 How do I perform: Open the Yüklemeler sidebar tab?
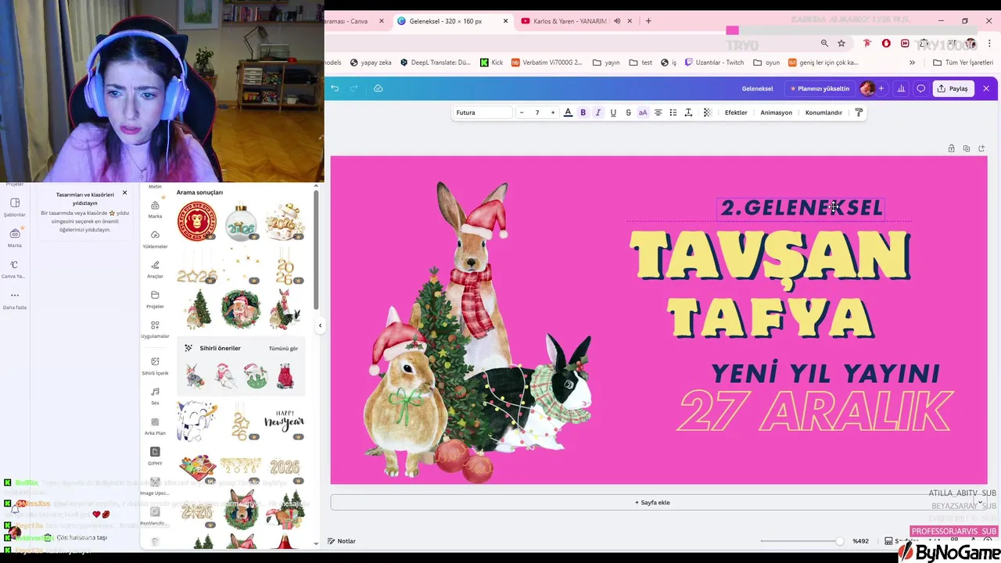155,239
